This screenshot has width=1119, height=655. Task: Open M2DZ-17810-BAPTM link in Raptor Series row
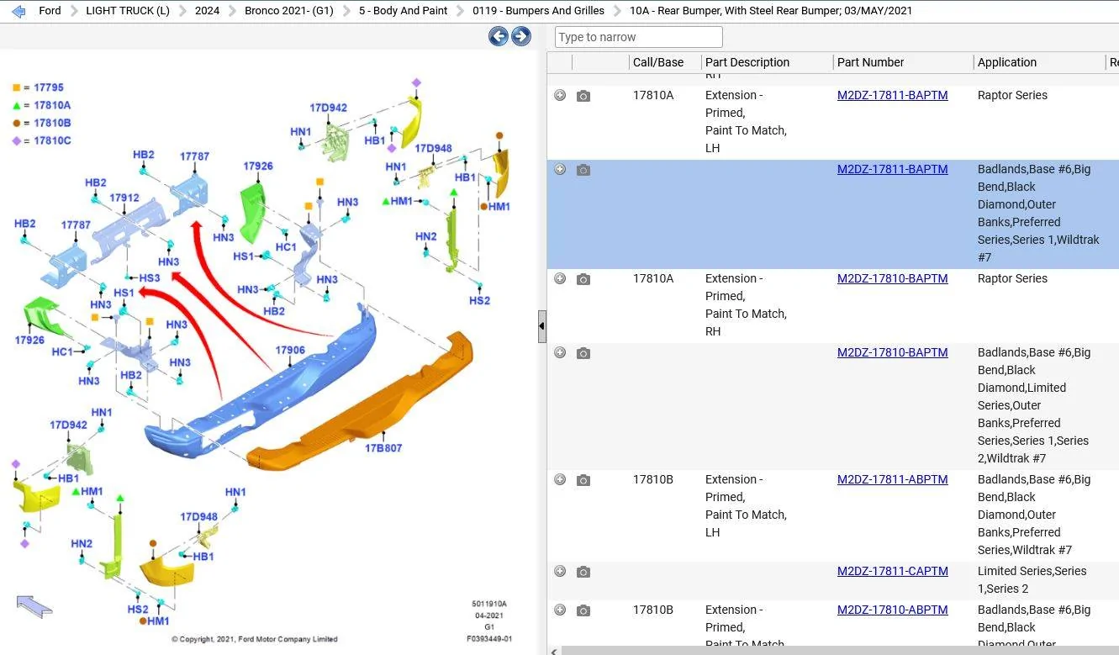(x=892, y=278)
